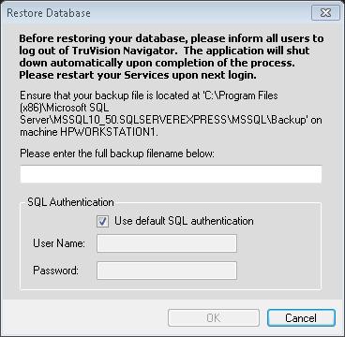
Task: Click the bold 'Before restoring your database' heading line
Action: (x=172, y=39)
